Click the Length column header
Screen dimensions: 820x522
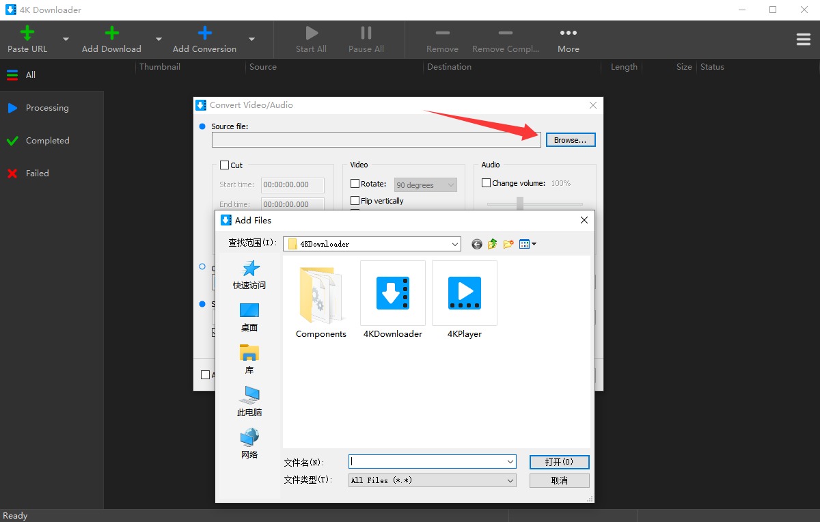click(x=624, y=67)
